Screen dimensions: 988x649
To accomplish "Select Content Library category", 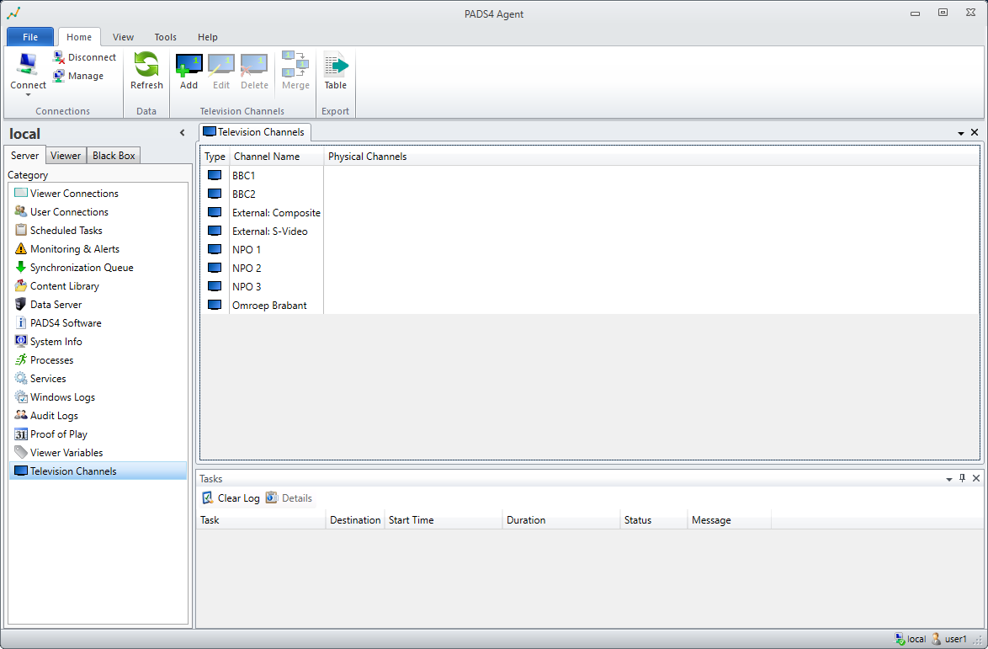I will tap(64, 286).
